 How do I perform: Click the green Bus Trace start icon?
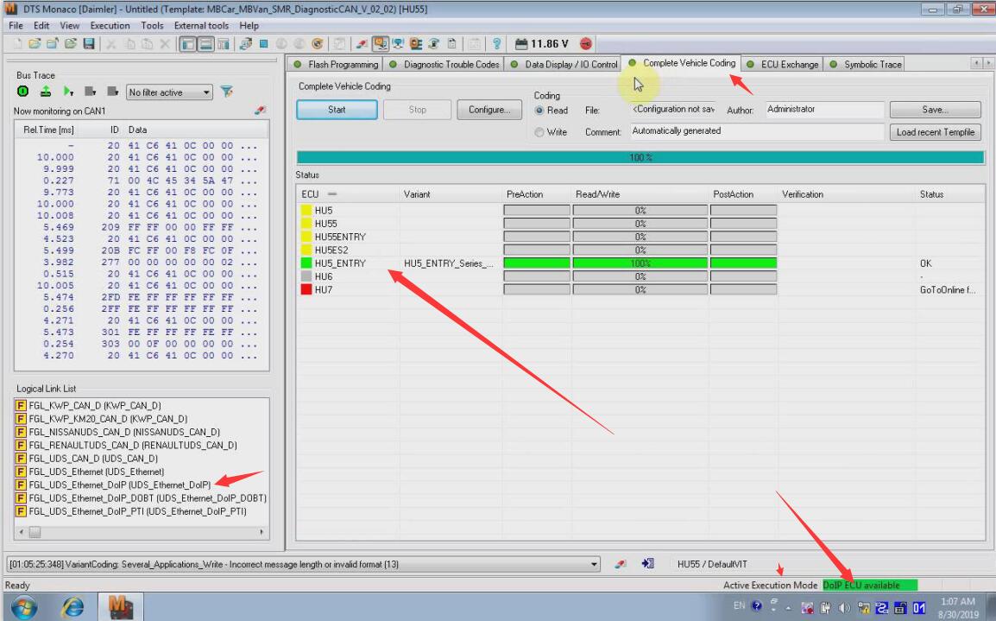pyautogui.click(x=22, y=92)
